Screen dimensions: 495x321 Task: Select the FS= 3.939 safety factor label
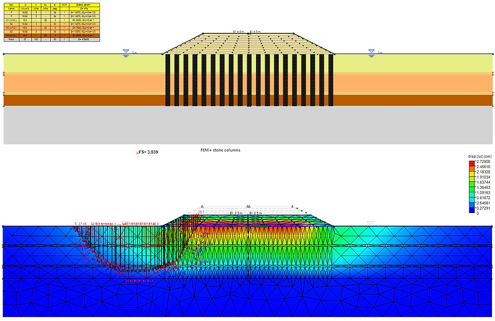pos(148,152)
